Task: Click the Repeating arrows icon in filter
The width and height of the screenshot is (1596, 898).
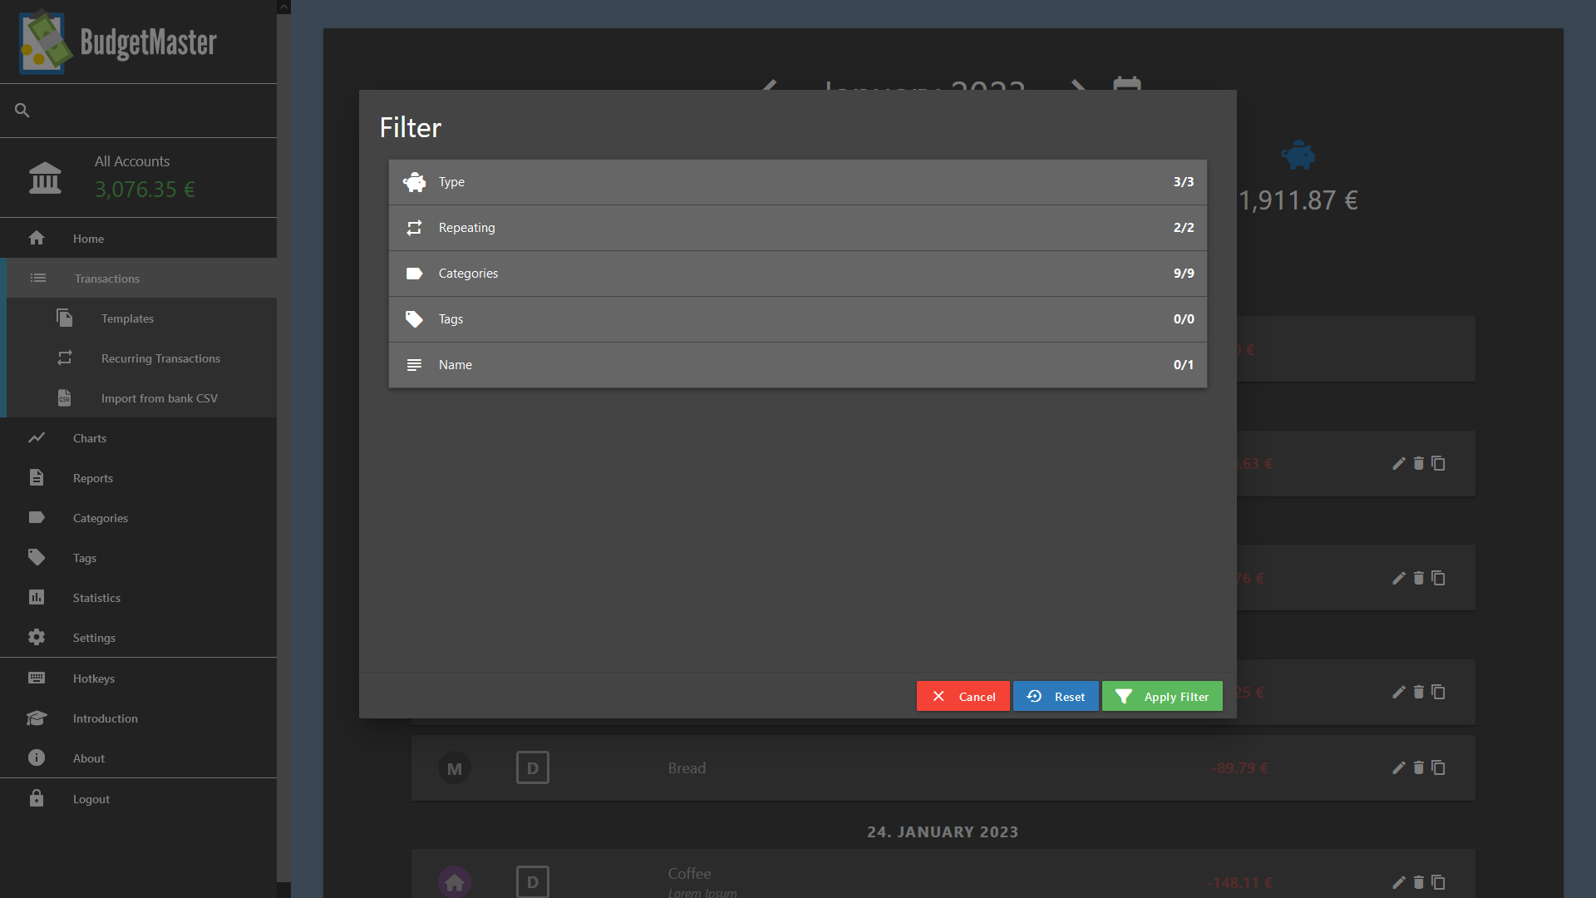Action: tap(414, 228)
